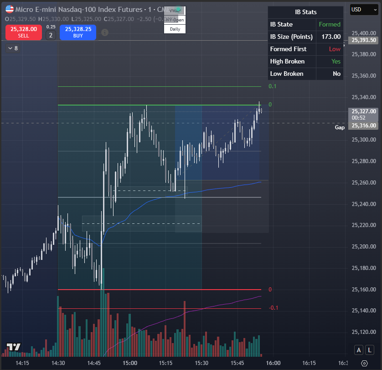Click the current price label 25,327.00
This screenshot has width=382, height=370.
363,111
